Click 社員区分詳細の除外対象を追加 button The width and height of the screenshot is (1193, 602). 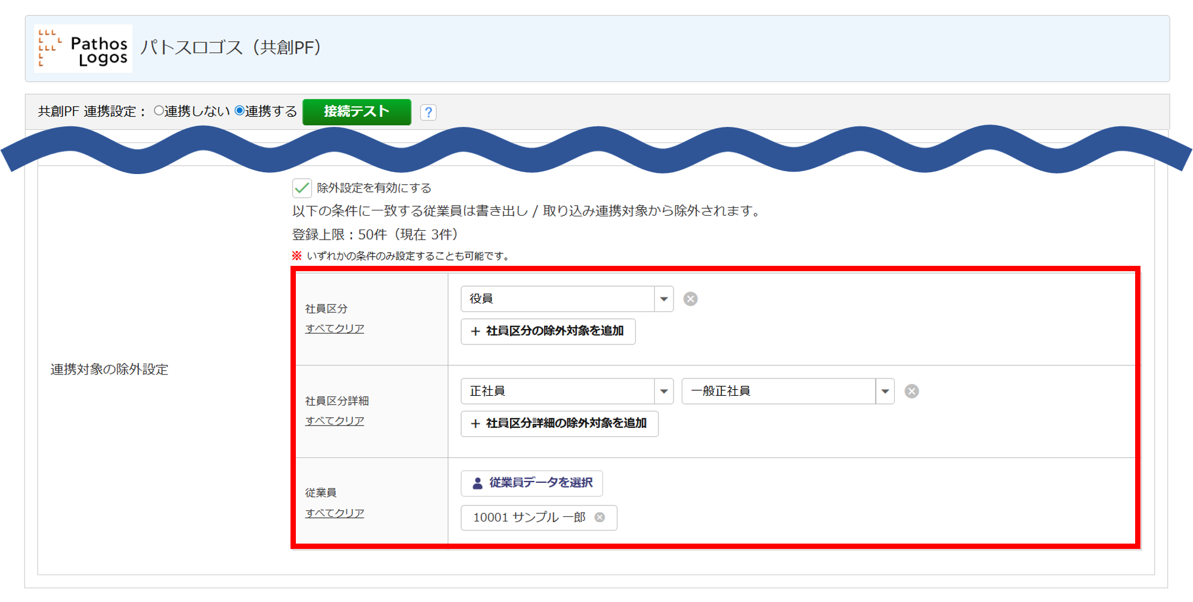(559, 424)
